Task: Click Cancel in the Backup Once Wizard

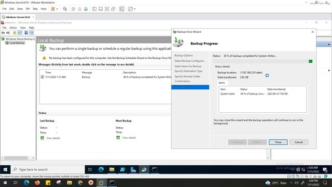Action: coord(299,142)
